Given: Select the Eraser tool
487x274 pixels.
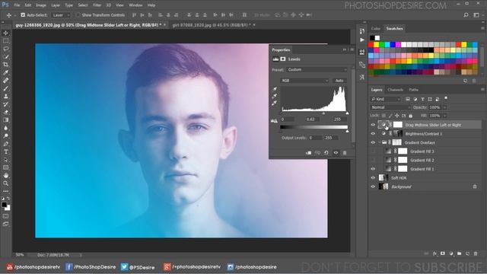Looking at the screenshot, I should click(x=5, y=112).
